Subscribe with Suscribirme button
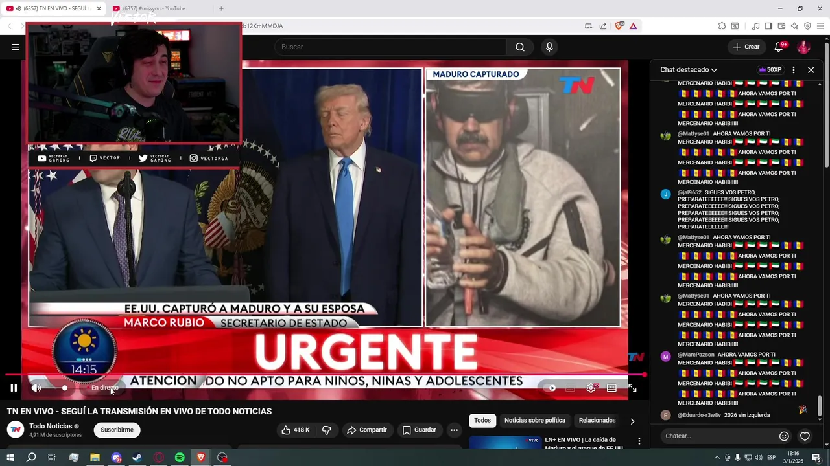The image size is (830, 466). point(117,430)
